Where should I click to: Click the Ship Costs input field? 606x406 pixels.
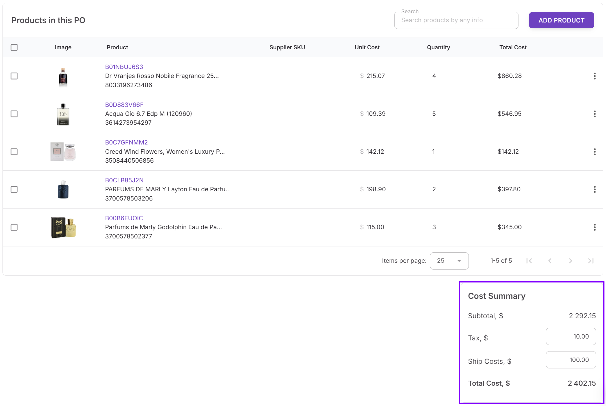pos(571,360)
